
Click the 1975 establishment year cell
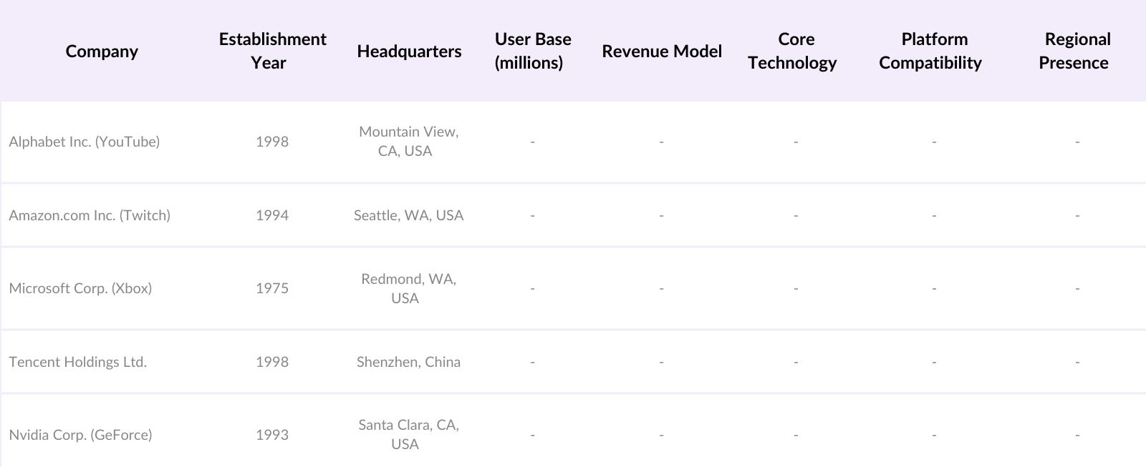click(x=272, y=288)
